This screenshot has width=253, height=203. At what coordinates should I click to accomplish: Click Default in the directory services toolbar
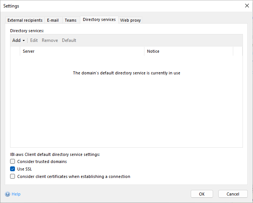69,40
